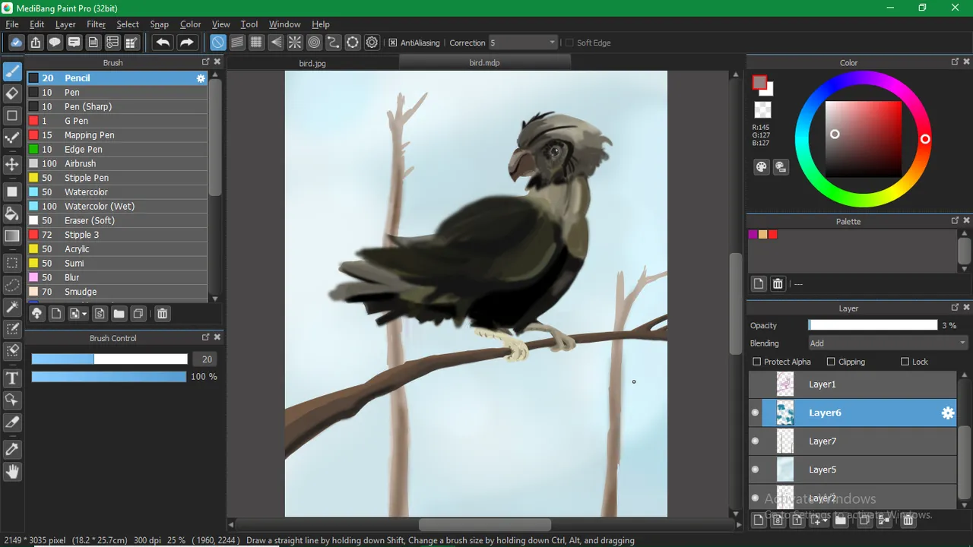Open the Layer menu
Screen dimensions: 973x547
pyautogui.click(x=65, y=24)
